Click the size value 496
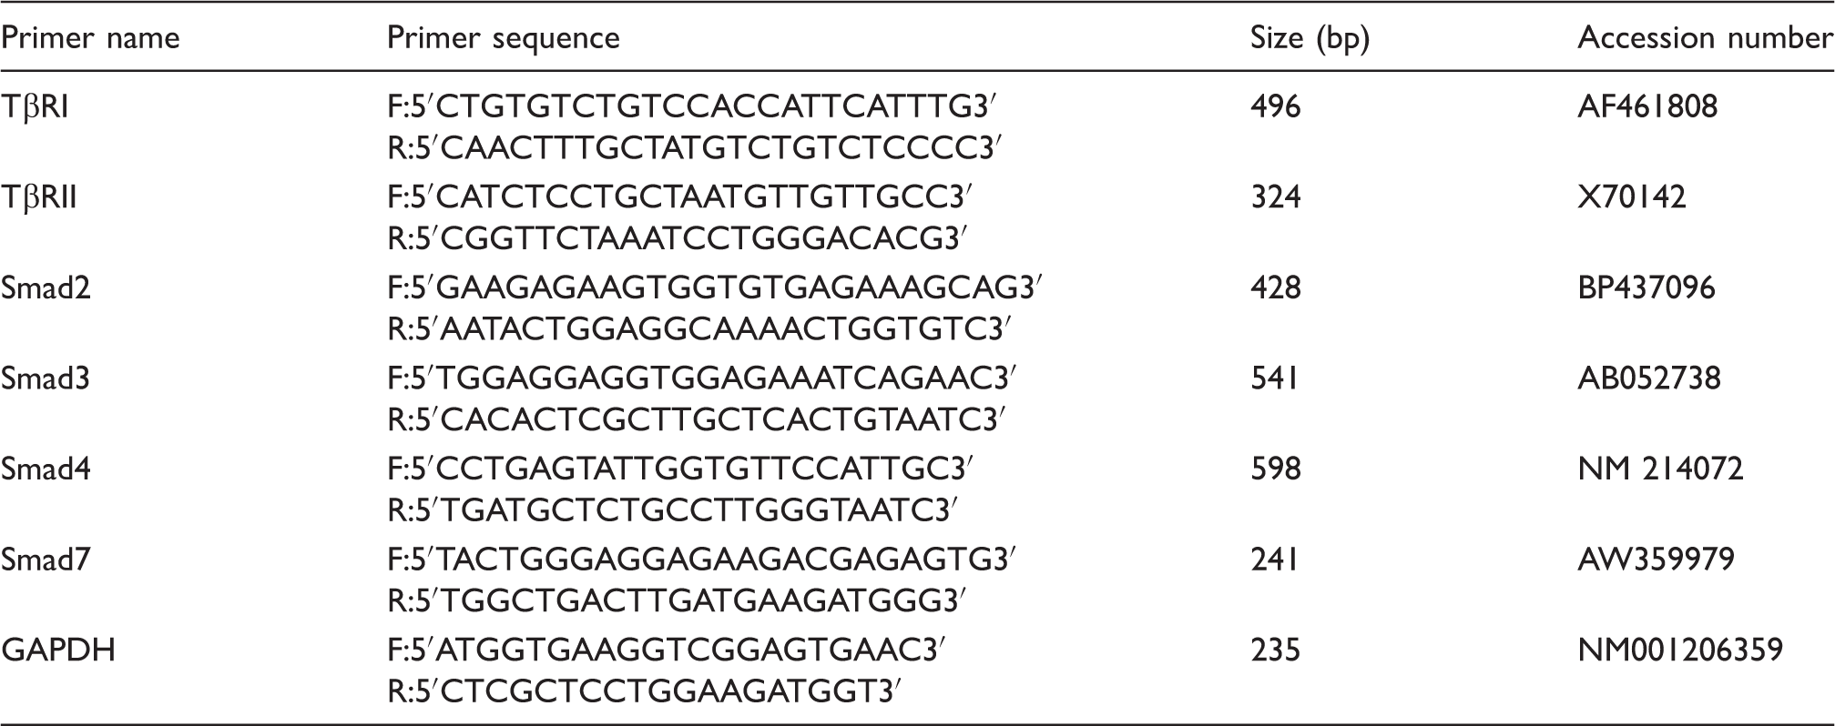Screen dimensions: 1835x726 click(x=1276, y=107)
